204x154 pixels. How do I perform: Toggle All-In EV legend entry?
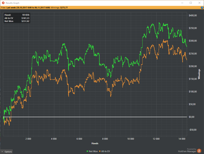(105, 151)
